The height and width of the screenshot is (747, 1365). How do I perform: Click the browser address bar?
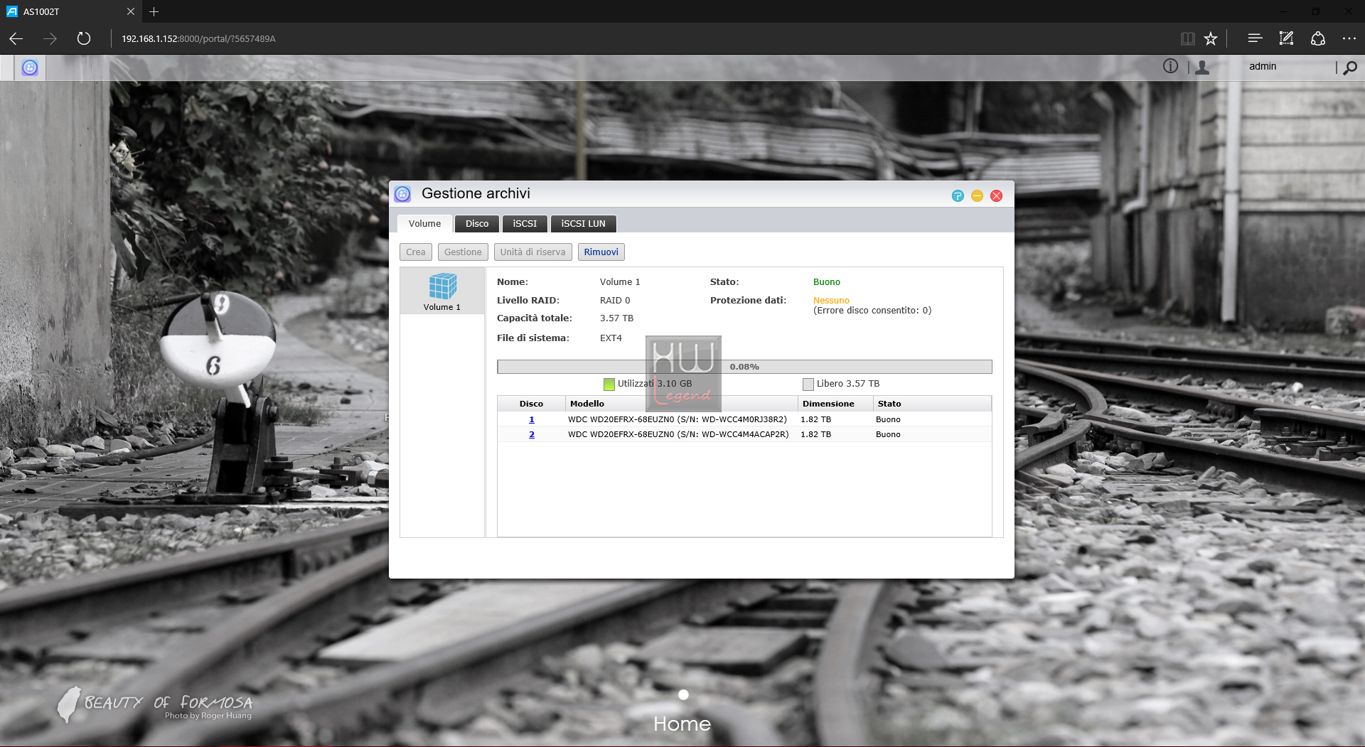coord(640,38)
